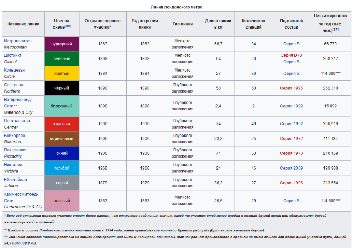353x248 pixels.
Task: Open the Серия 2009 rolling stock link
Action: tap(291, 168)
